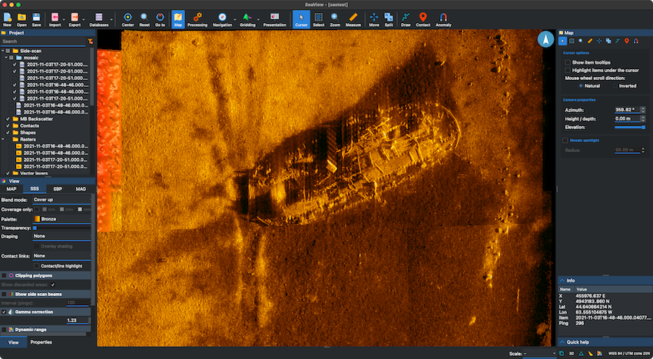
Task: Open the Scale dropdown in the status bar
Action: 540,354
